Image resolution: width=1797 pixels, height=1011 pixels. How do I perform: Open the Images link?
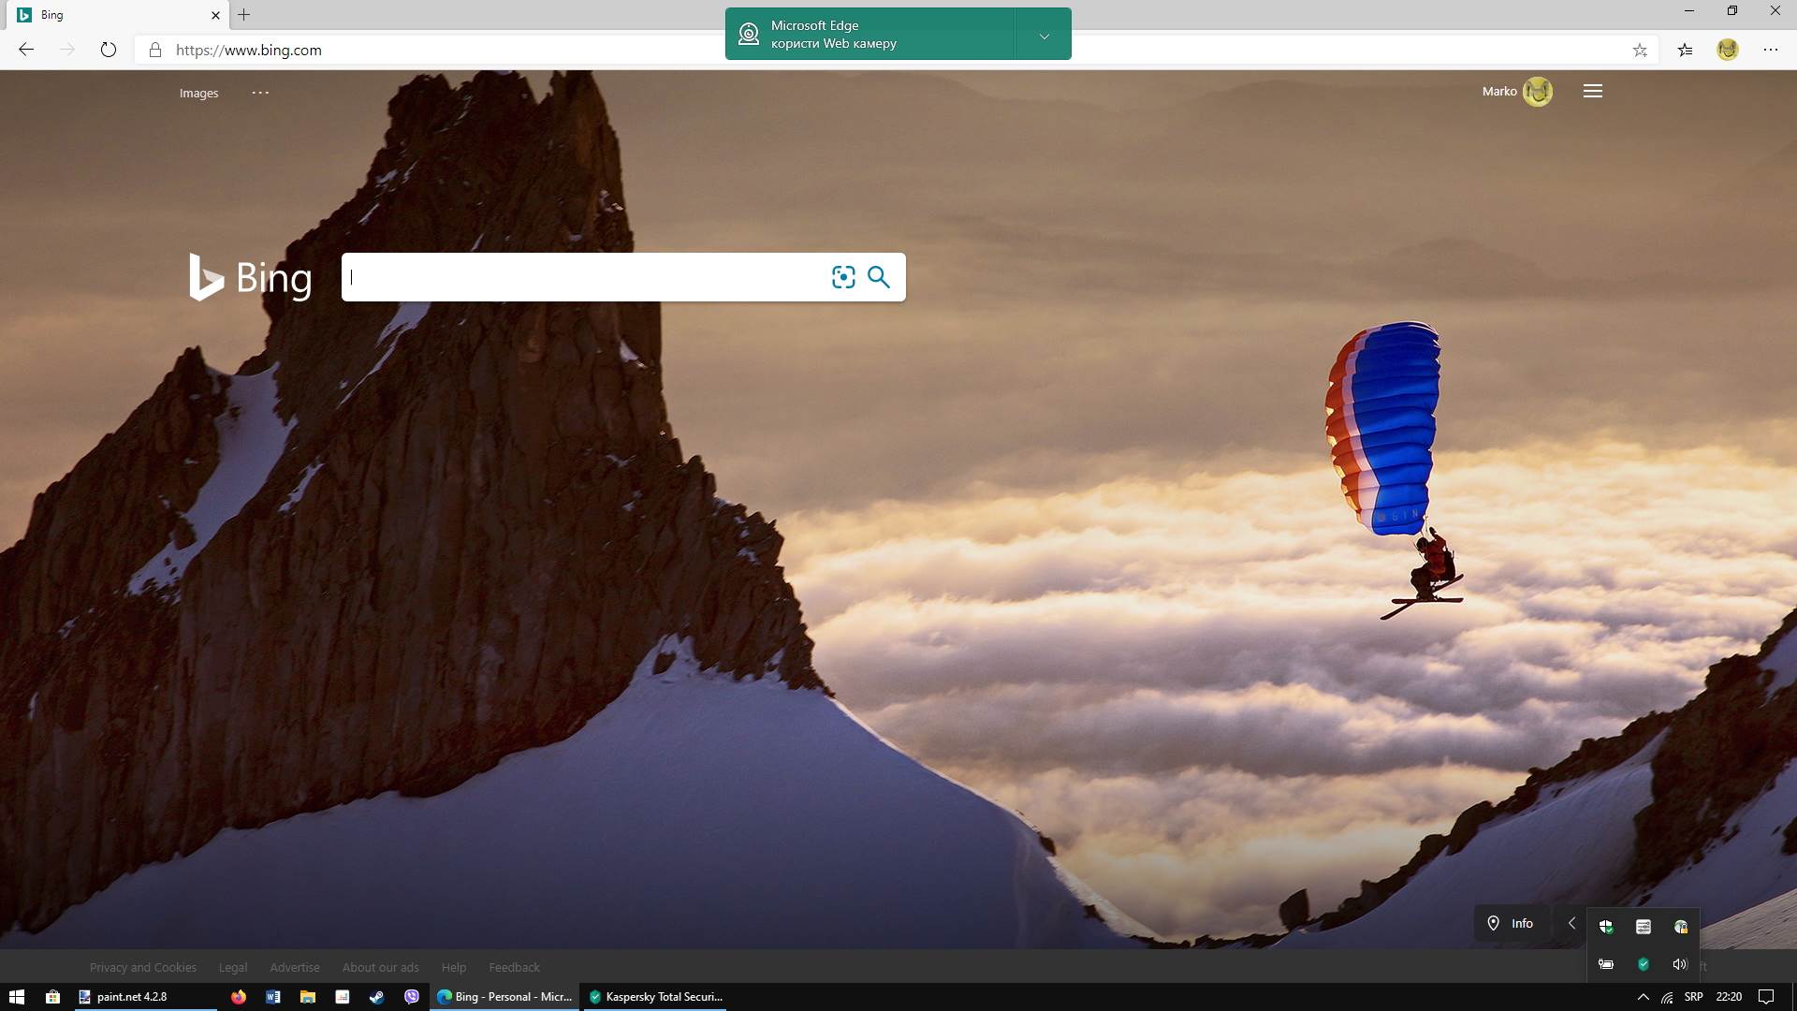point(198,94)
